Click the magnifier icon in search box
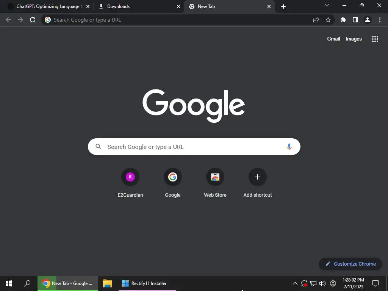This screenshot has height=291, width=388. [x=98, y=147]
